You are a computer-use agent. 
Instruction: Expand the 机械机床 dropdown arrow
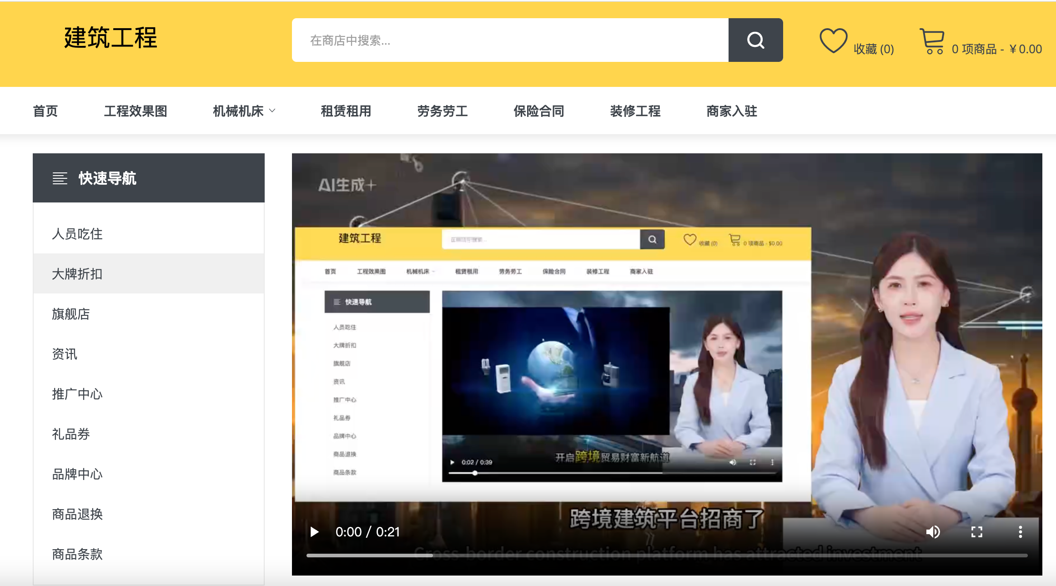pyautogui.click(x=272, y=111)
